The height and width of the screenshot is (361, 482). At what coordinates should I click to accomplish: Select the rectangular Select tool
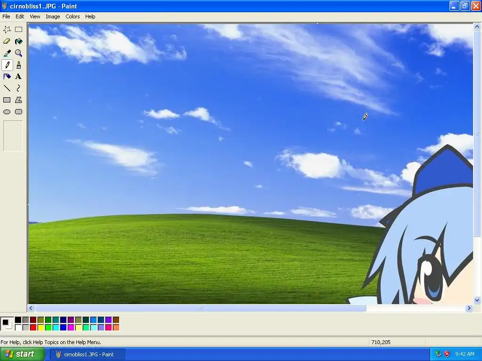pos(19,30)
